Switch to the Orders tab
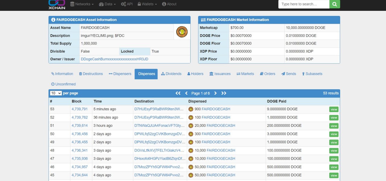Viewport: 386px width, 181px height. point(268,74)
